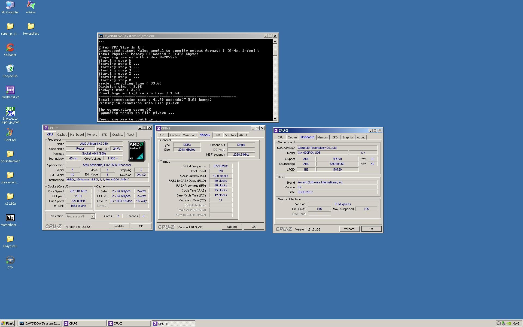
Task: Click the AMD Athlon II X2 logo
Action: [136, 151]
